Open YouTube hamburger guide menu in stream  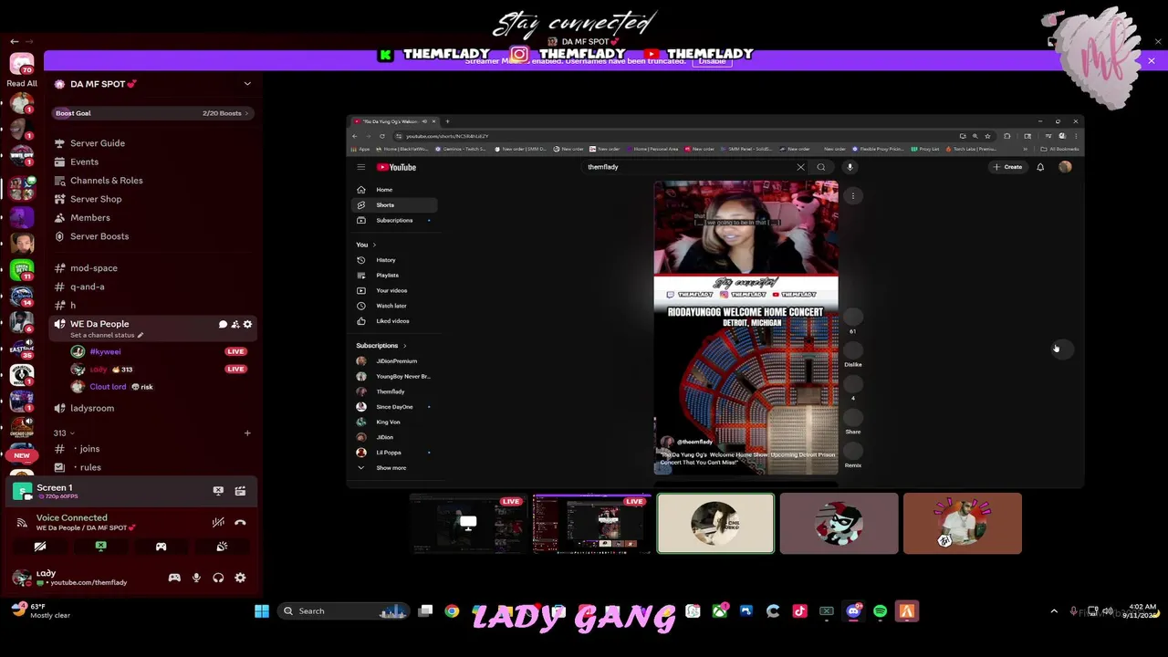(x=361, y=167)
